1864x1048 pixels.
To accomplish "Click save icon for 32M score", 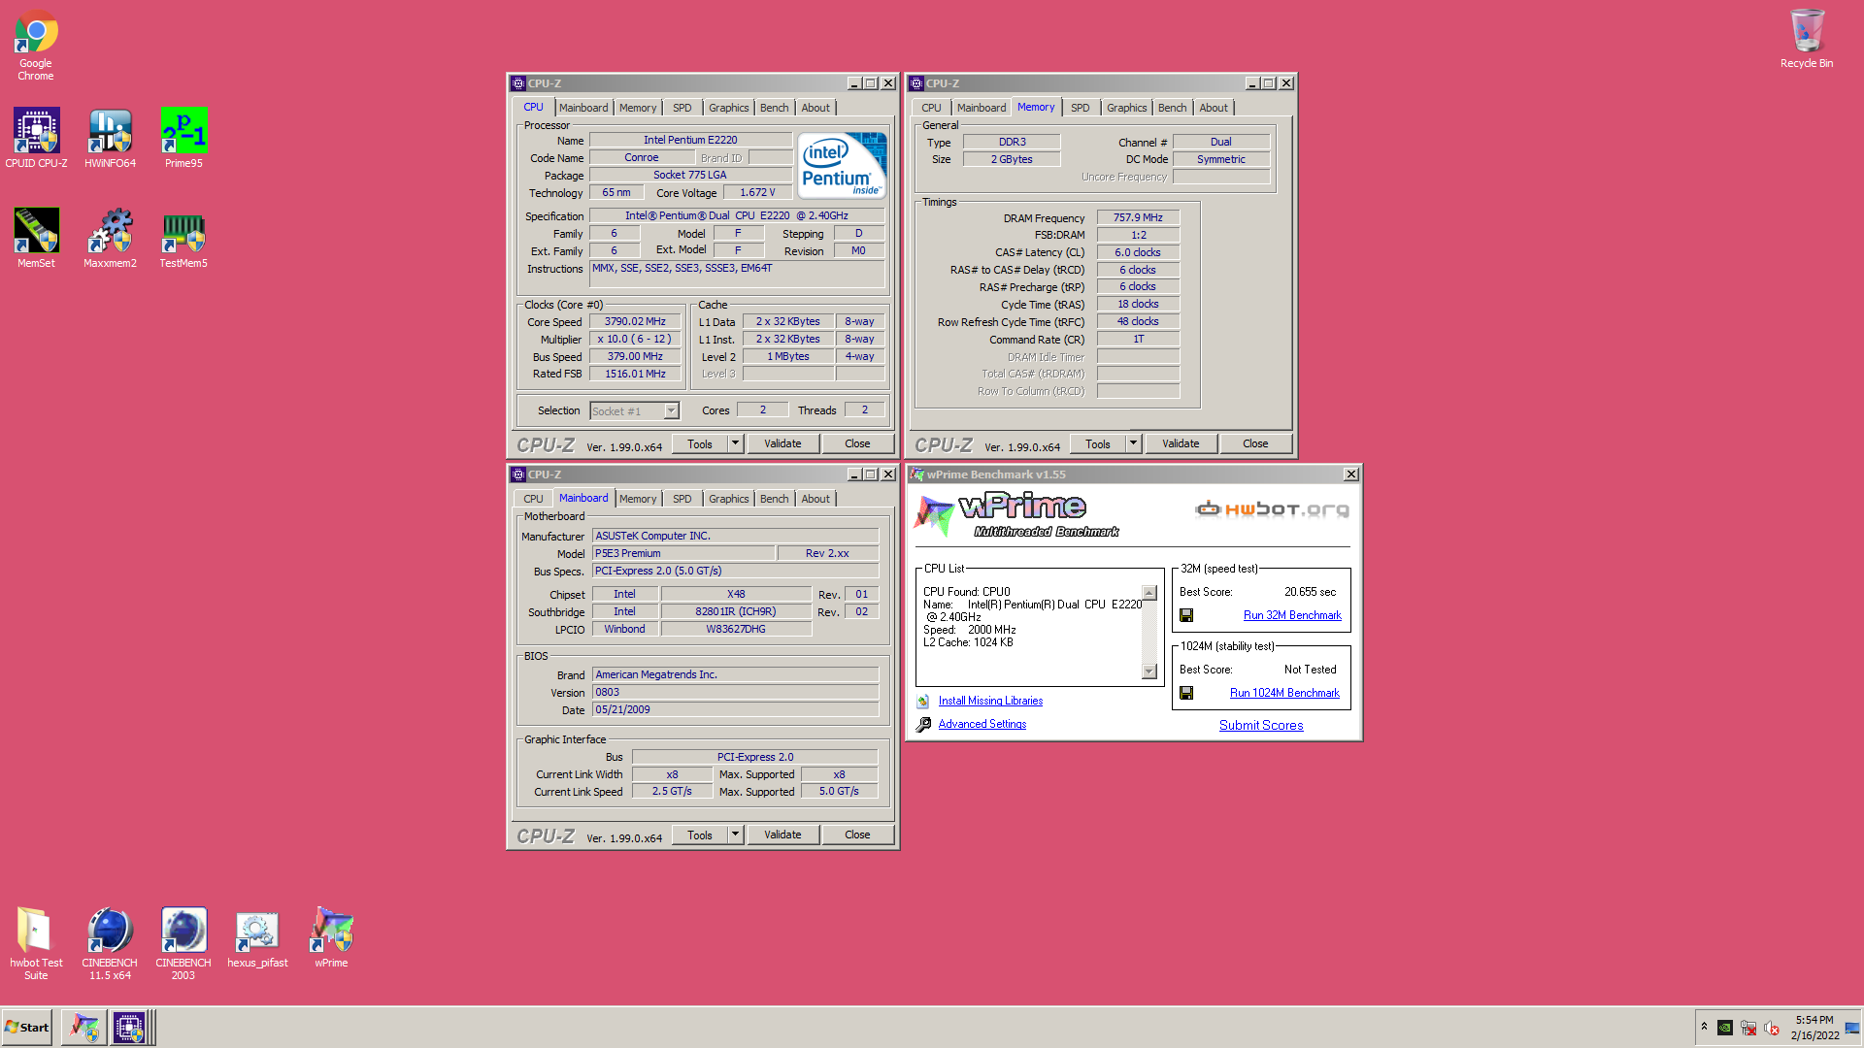I will (x=1186, y=615).
